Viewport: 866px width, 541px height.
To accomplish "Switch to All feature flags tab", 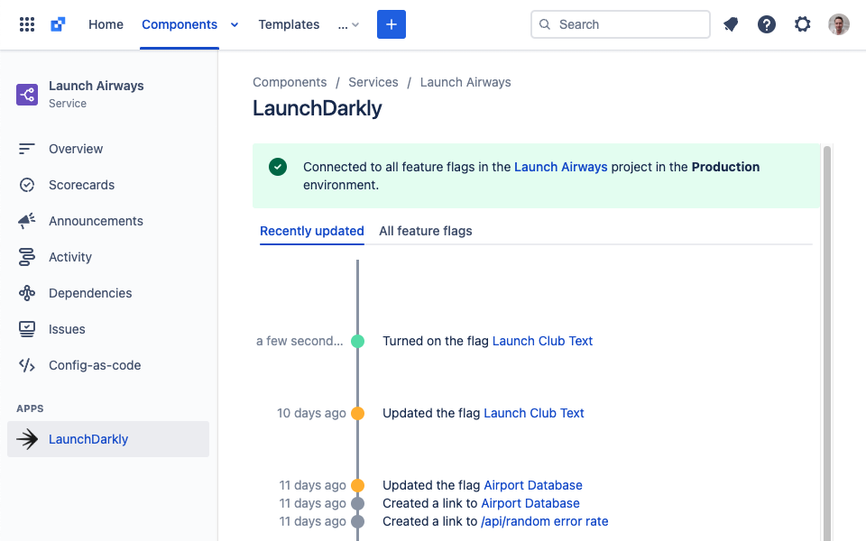I will [426, 231].
